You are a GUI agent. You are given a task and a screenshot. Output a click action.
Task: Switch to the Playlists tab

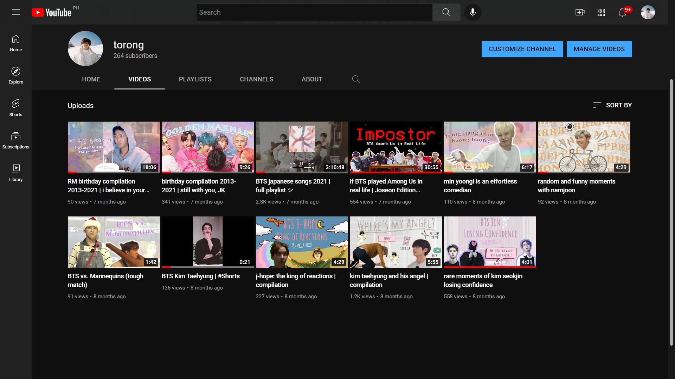[x=195, y=79]
